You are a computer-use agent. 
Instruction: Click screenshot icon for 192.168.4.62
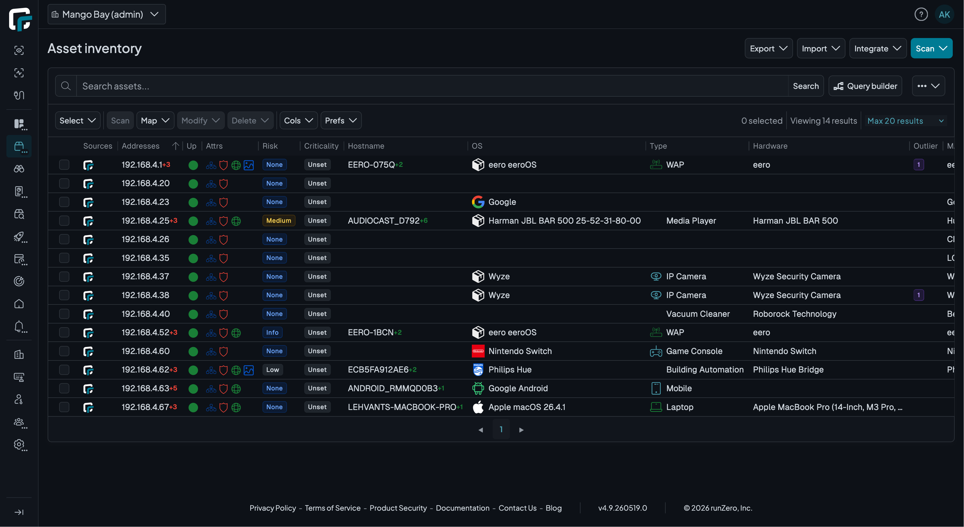248,370
